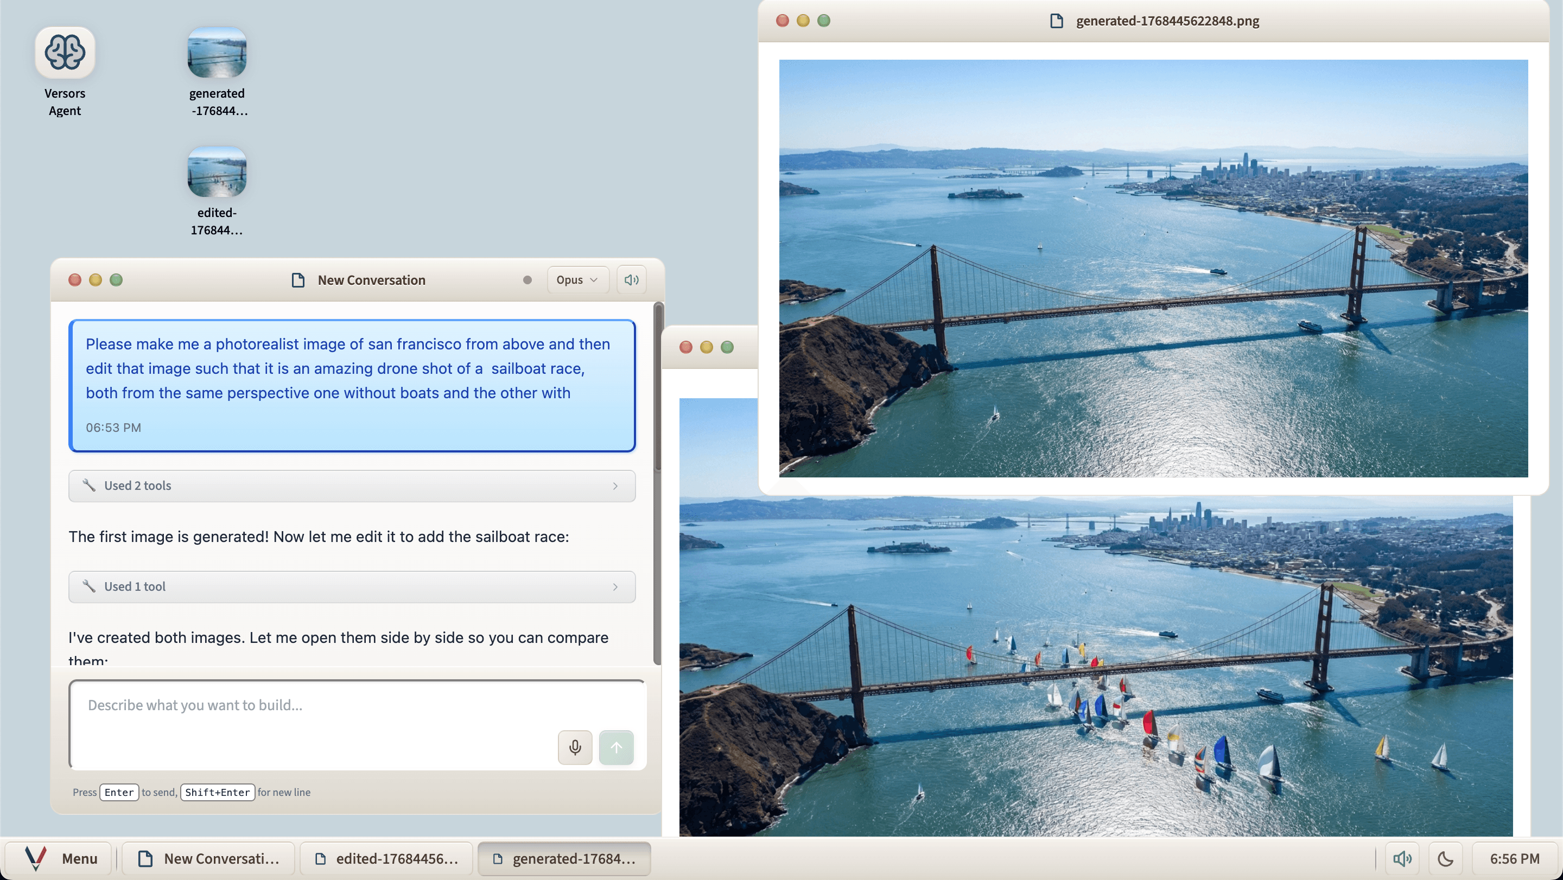Screen dimensions: 1563x880
Task: Expand the Used 2 tools section
Action: pos(352,486)
